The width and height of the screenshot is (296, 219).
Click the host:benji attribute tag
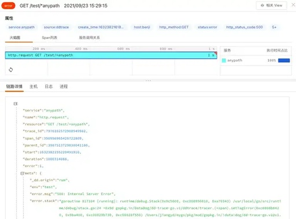pyautogui.click(x=142, y=27)
